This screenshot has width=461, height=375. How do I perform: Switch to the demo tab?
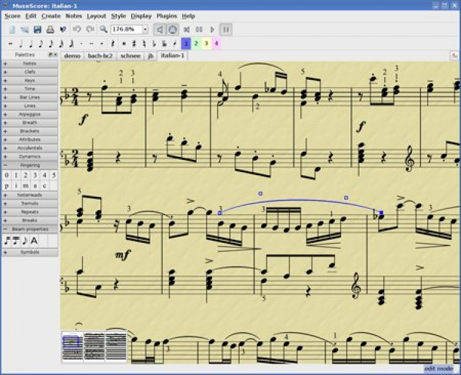[x=72, y=55]
